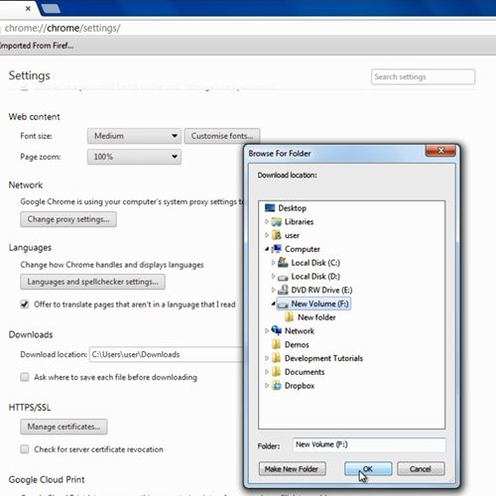Image resolution: width=496 pixels, height=496 pixels.
Task: Click the Download location text field
Action: coord(167,354)
